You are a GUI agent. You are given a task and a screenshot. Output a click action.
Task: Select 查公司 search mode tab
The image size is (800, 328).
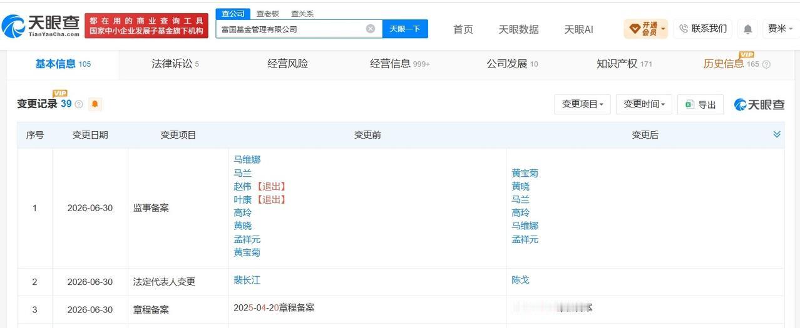(x=233, y=14)
